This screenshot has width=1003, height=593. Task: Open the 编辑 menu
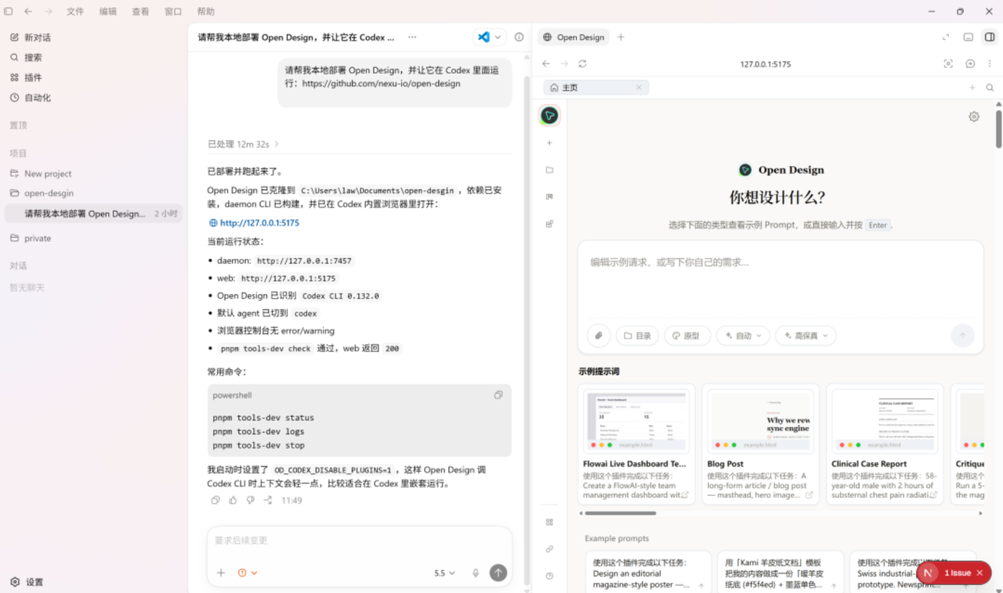108,12
